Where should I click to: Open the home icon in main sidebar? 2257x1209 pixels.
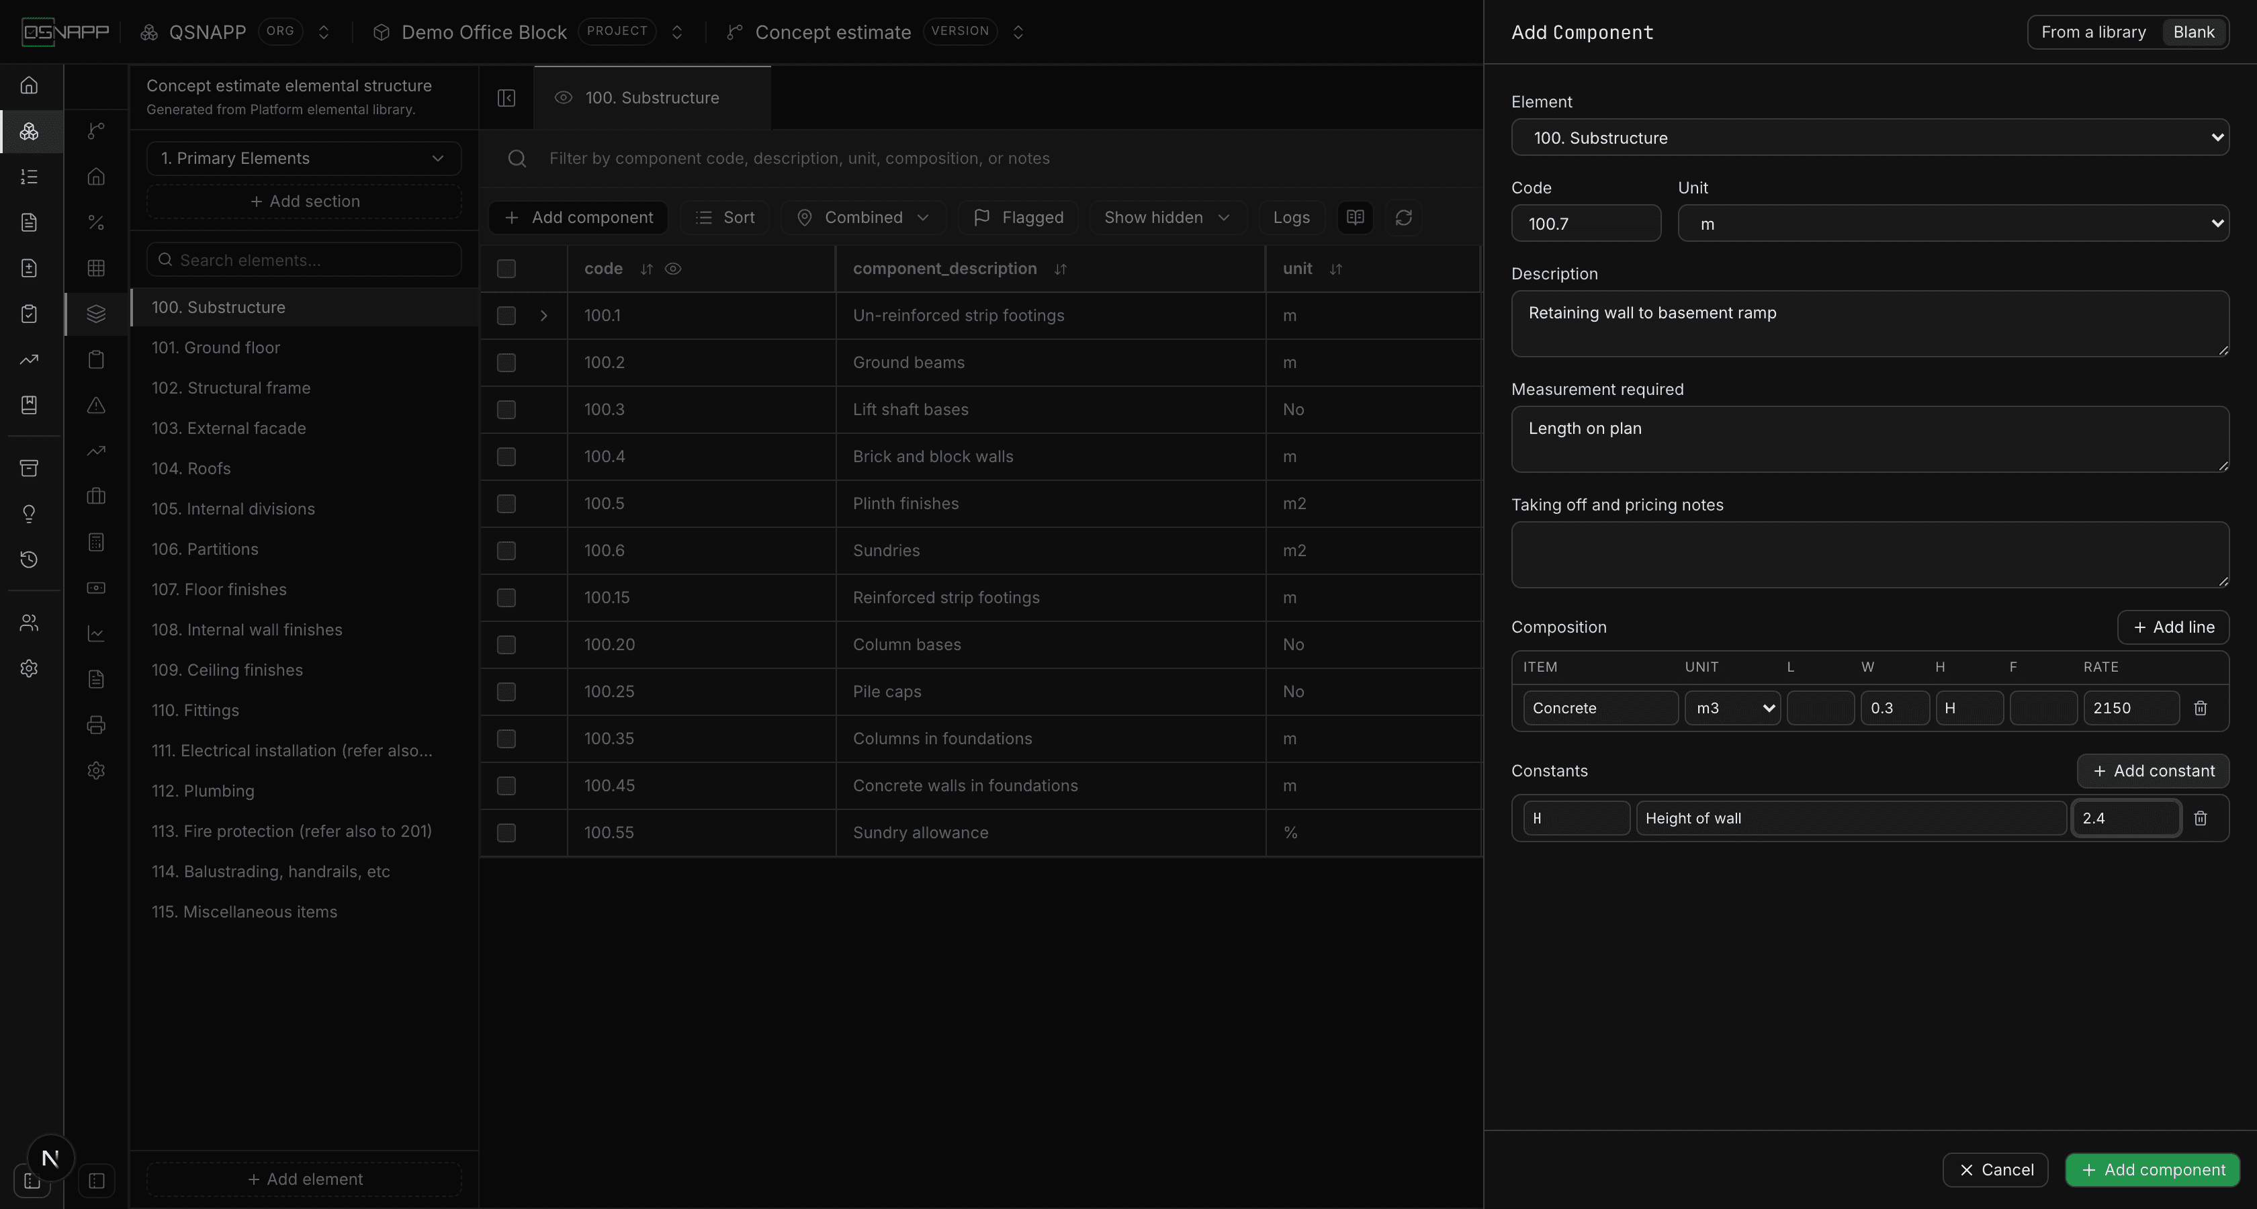click(x=29, y=86)
